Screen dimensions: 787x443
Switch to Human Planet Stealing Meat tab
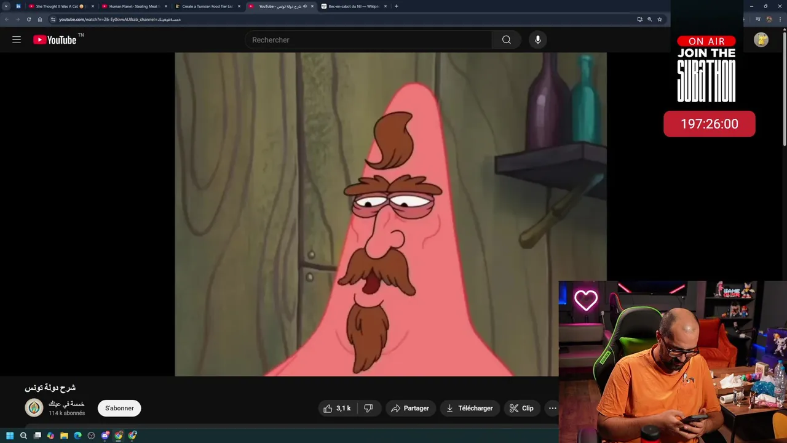134,6
